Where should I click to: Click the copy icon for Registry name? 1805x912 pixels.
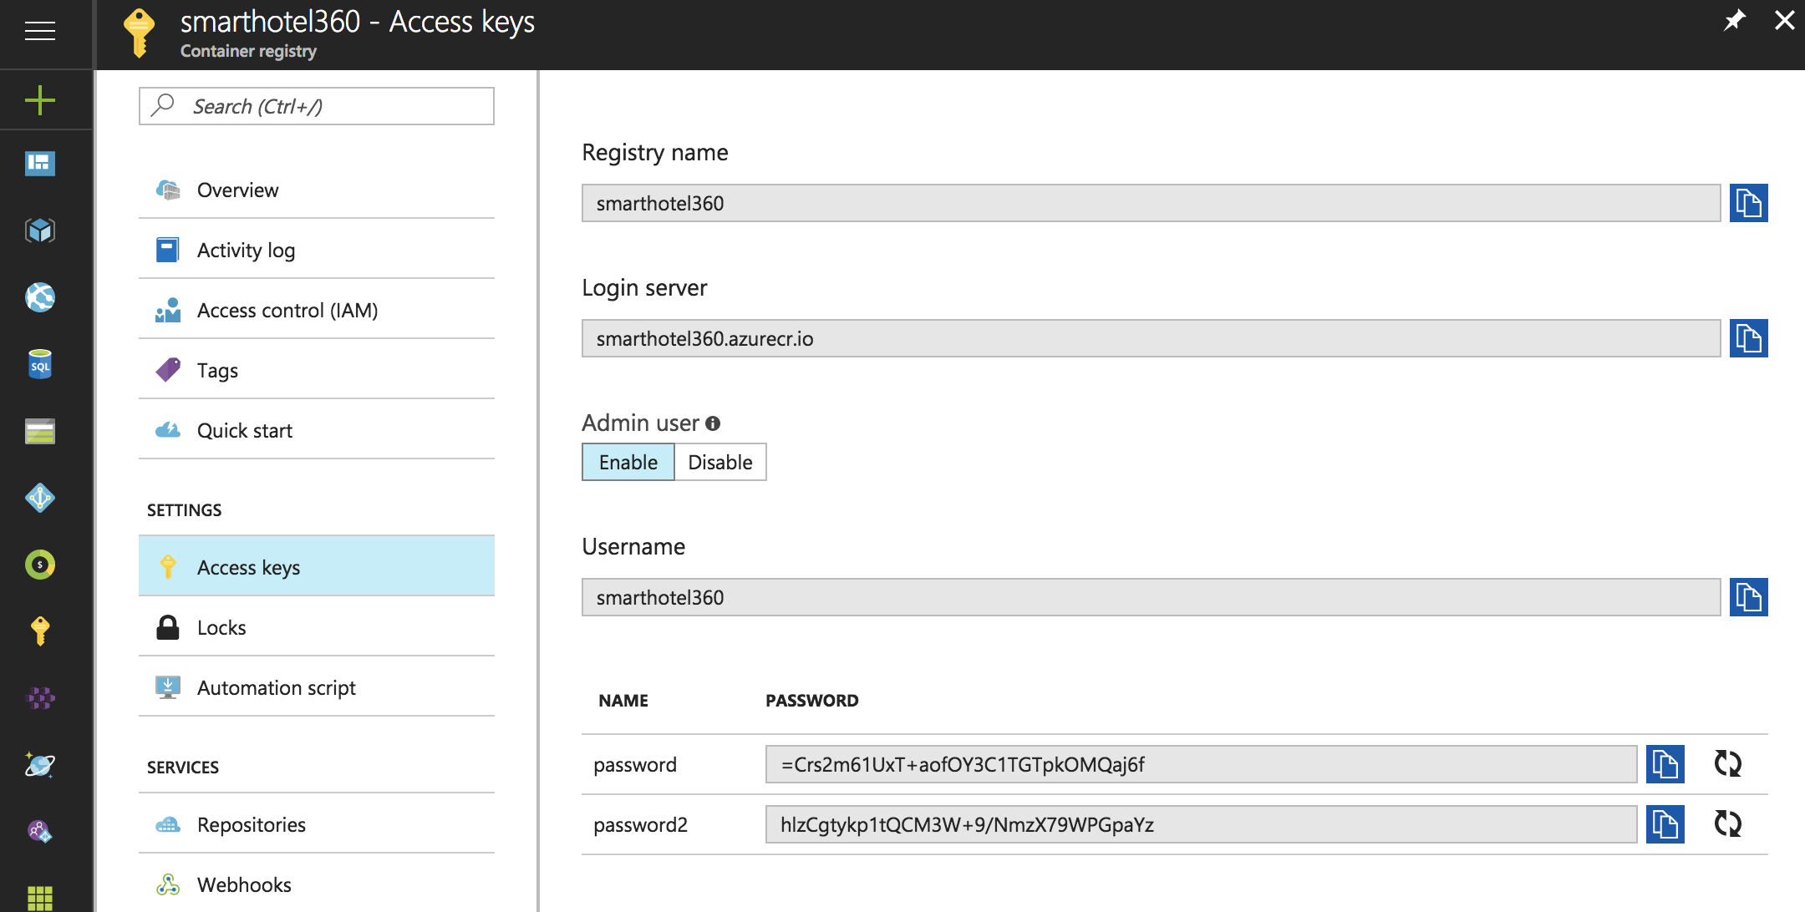[1751, 202]
